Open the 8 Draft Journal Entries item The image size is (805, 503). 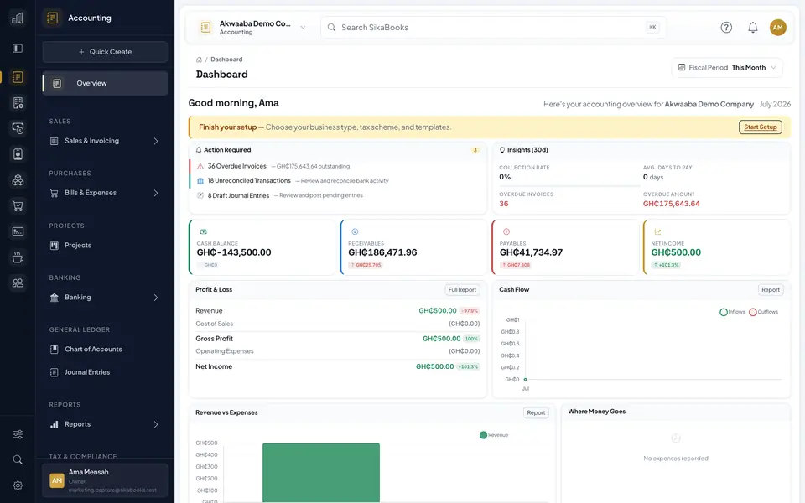click(x=337, y=195)
